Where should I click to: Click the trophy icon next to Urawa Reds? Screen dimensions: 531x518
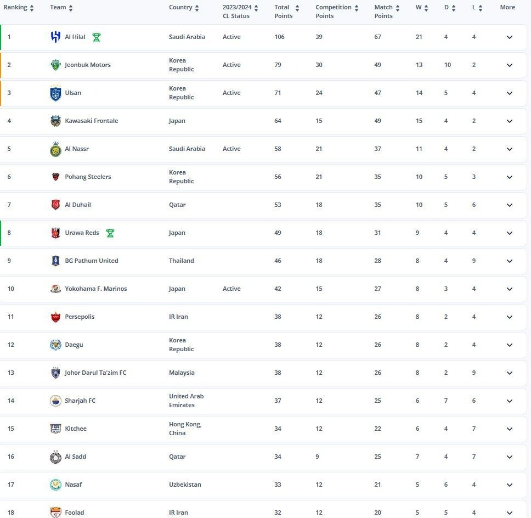click(110, 233)
